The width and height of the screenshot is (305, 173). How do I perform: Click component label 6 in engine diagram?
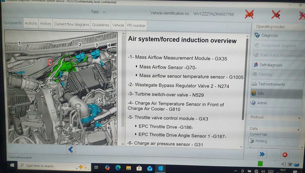point(109,128)
